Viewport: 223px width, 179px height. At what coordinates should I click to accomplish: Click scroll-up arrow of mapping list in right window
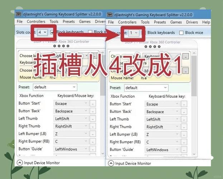[194, 53]
